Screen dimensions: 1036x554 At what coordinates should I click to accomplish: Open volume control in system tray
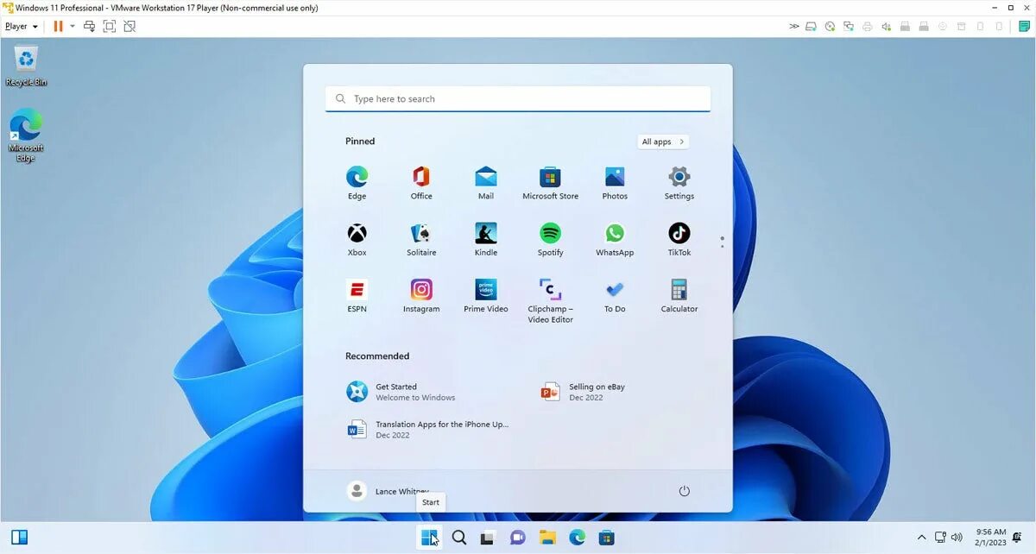coord(957,538)
